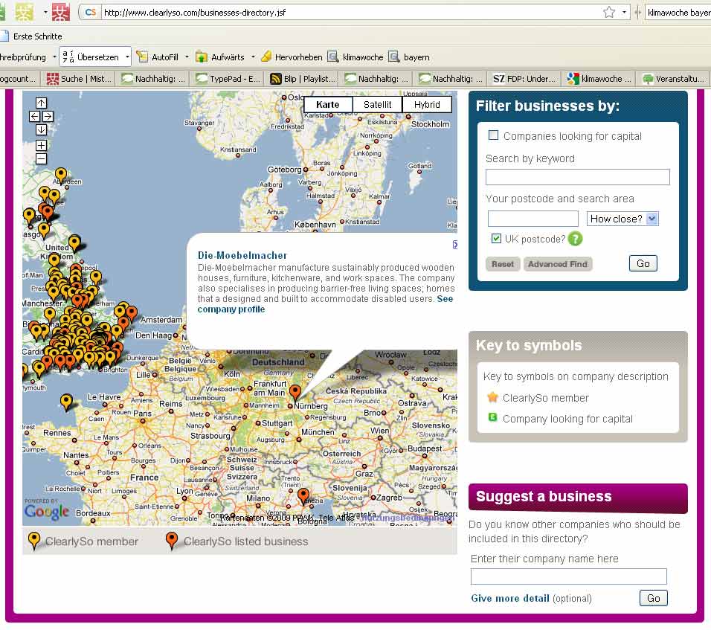Pan the map up with the arrow control

coord(41,103)
